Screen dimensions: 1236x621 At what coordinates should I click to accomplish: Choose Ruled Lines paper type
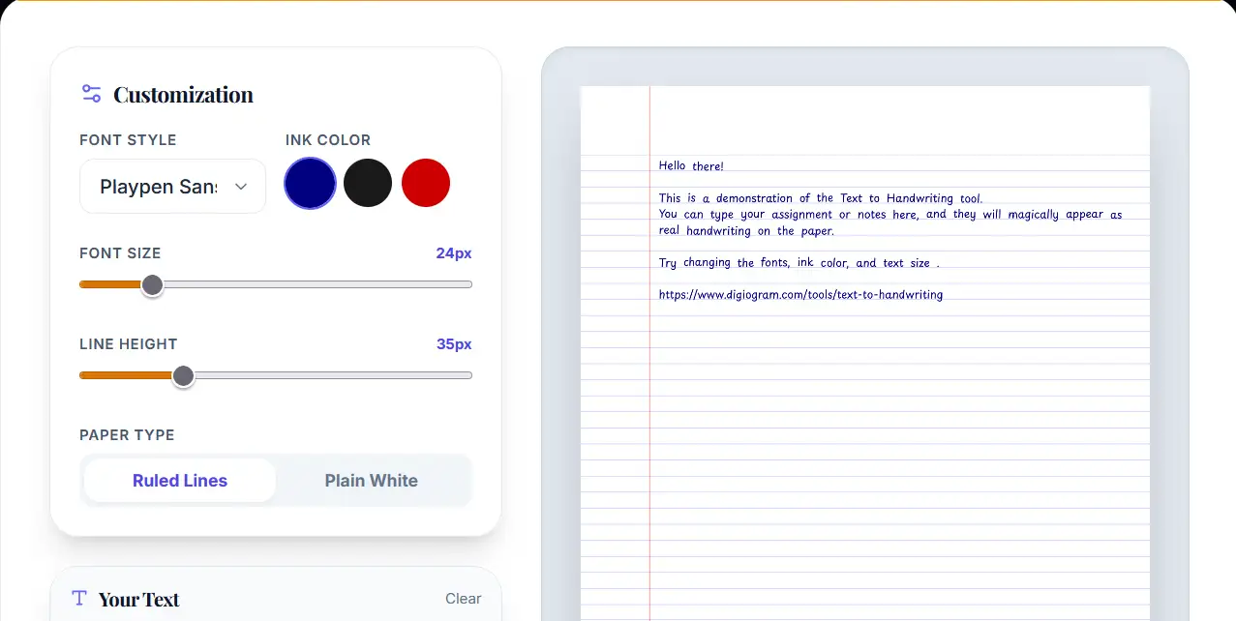[x=180, y=481]
